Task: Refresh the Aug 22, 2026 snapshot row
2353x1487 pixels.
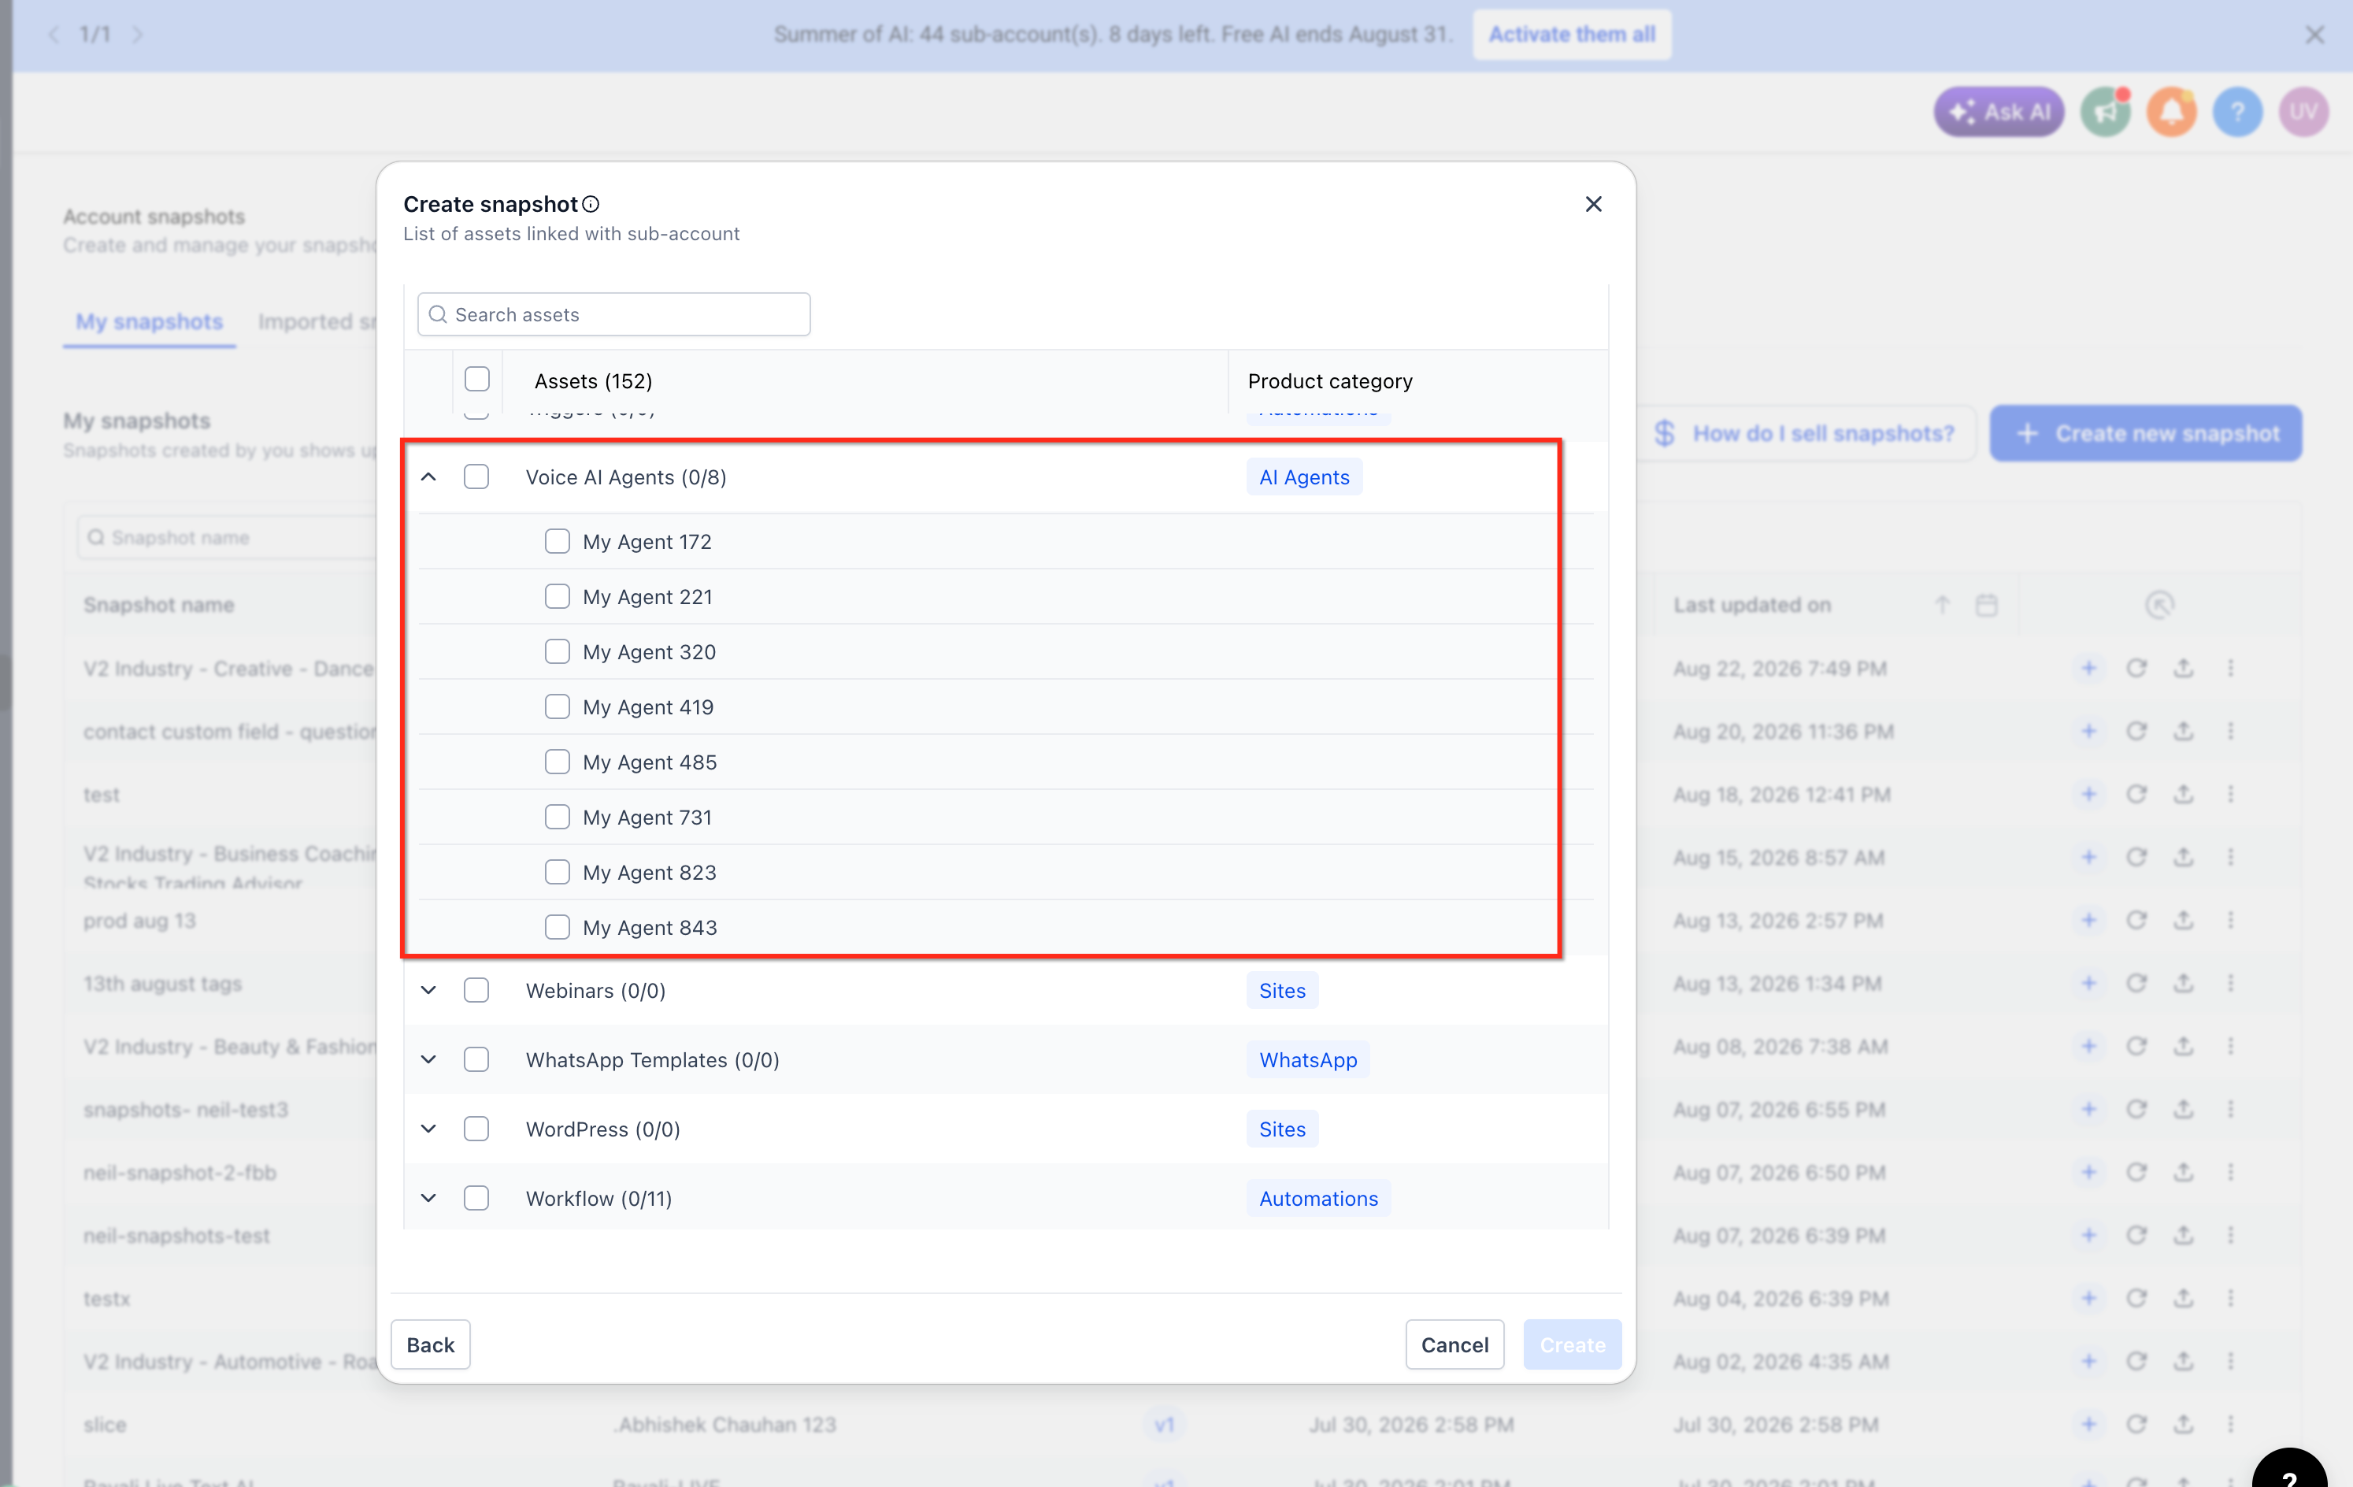Action: [x=2136, y=668]
